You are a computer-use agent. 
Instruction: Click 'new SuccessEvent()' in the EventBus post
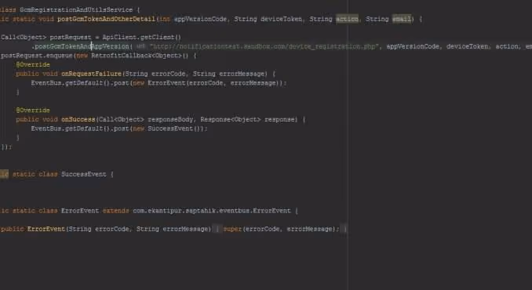click(168, 129)
